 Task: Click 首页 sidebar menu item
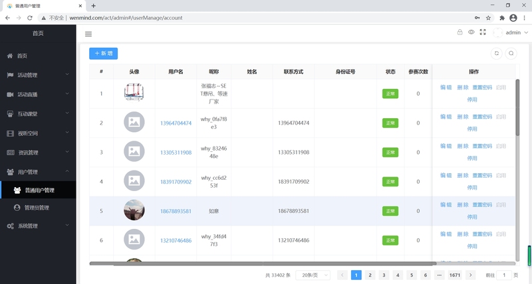(38, 56)
